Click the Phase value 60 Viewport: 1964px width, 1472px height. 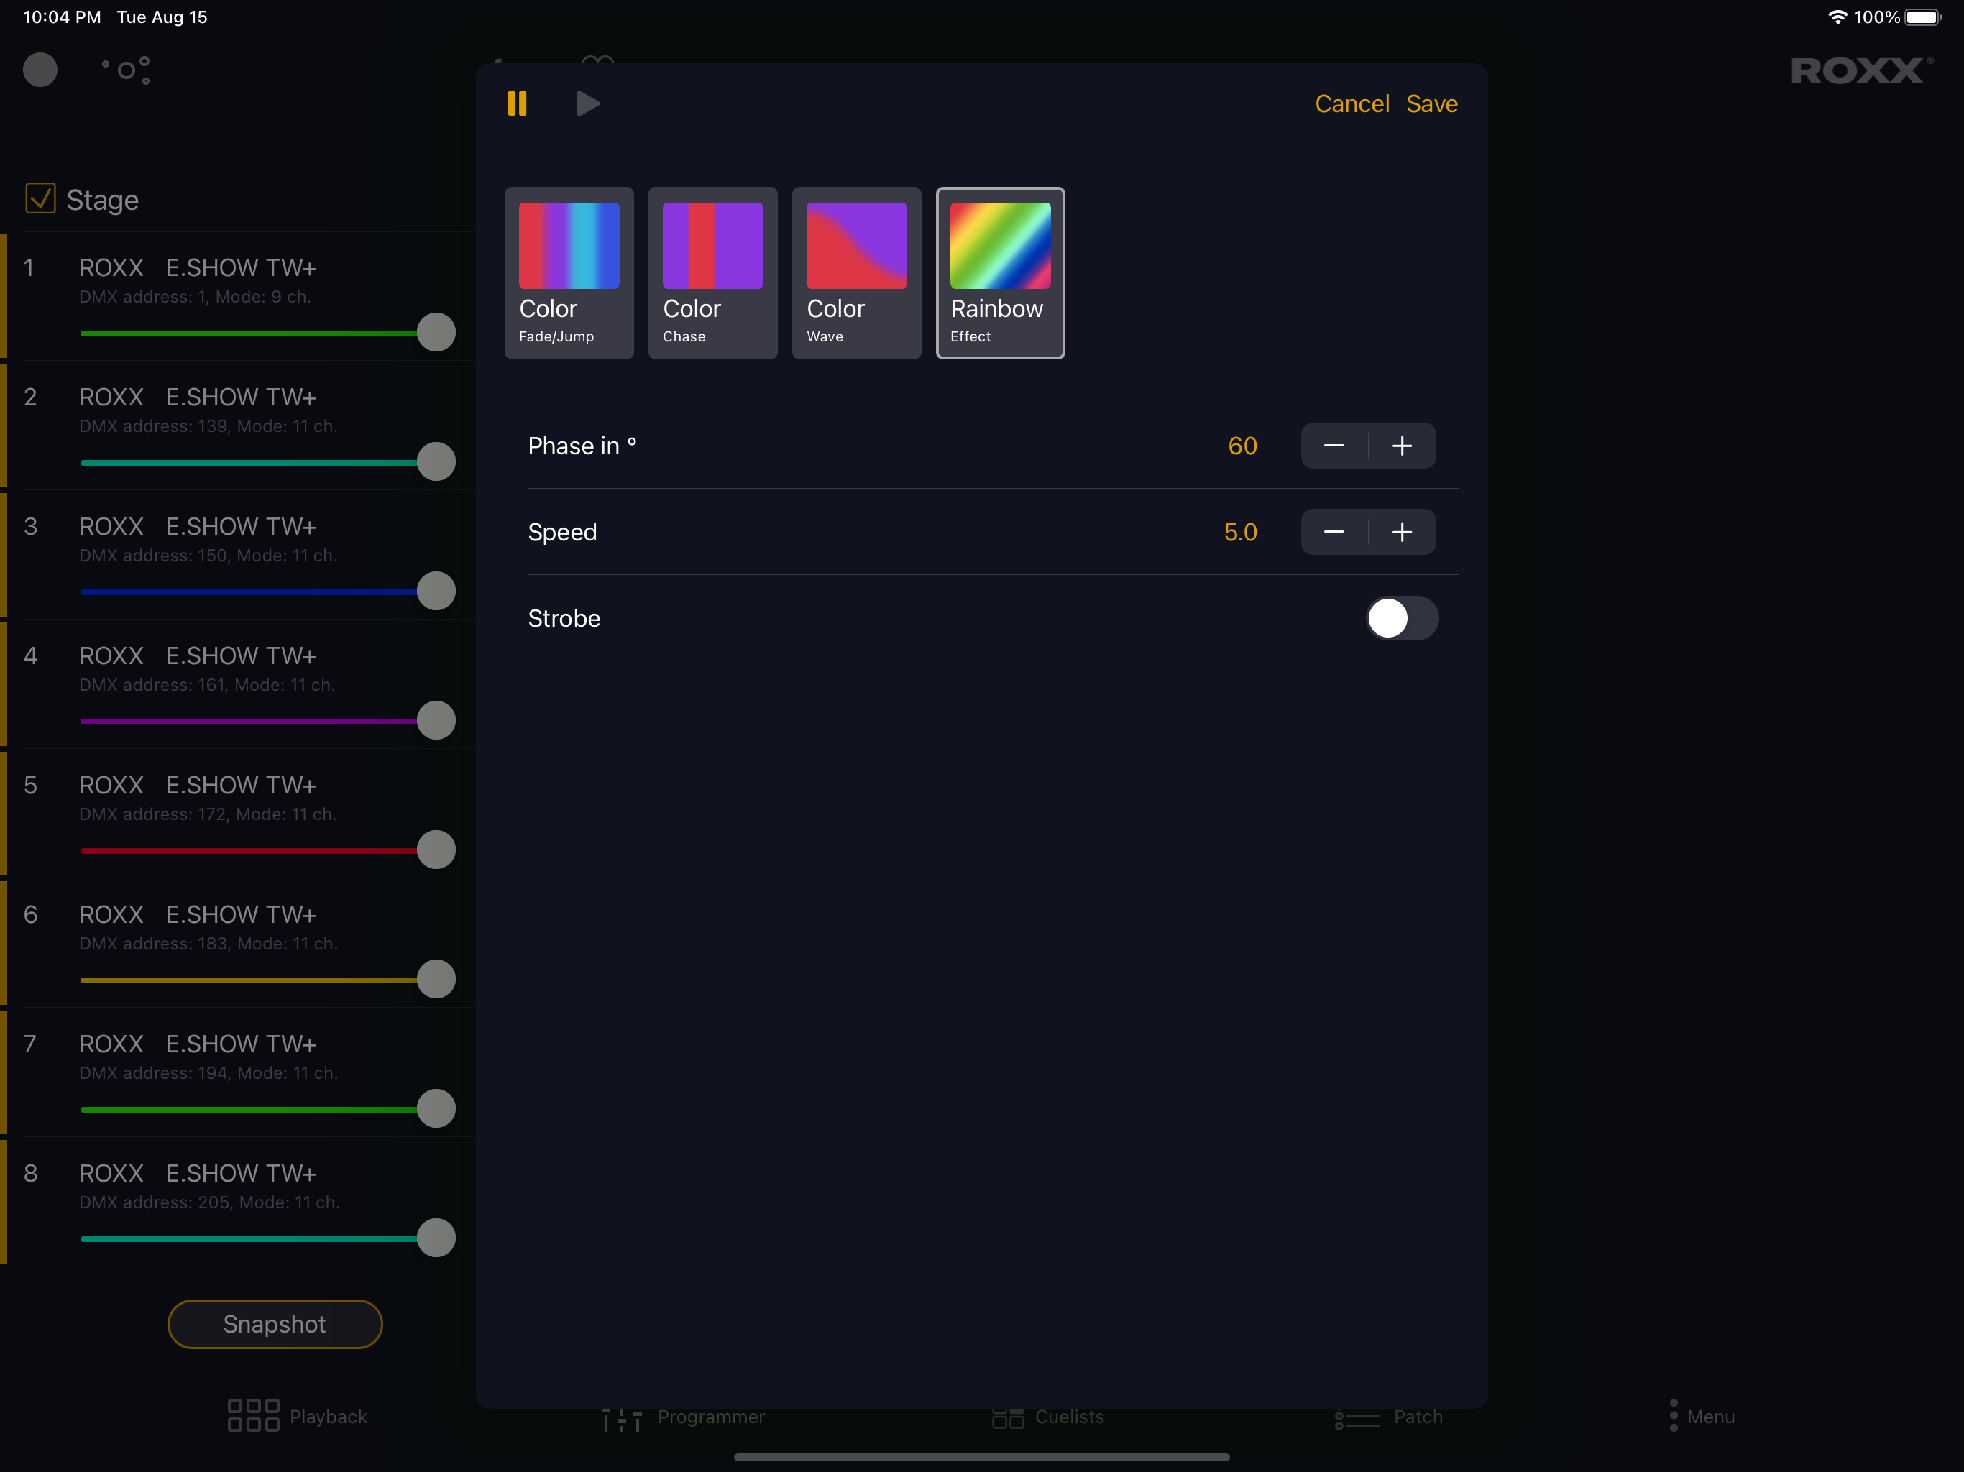click(1242, 446)
